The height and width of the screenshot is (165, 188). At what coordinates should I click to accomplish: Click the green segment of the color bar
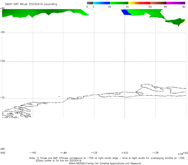click(119, 3)
